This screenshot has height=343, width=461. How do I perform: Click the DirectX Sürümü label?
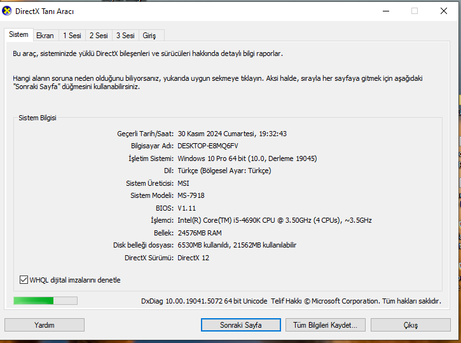tap(149, 258)
